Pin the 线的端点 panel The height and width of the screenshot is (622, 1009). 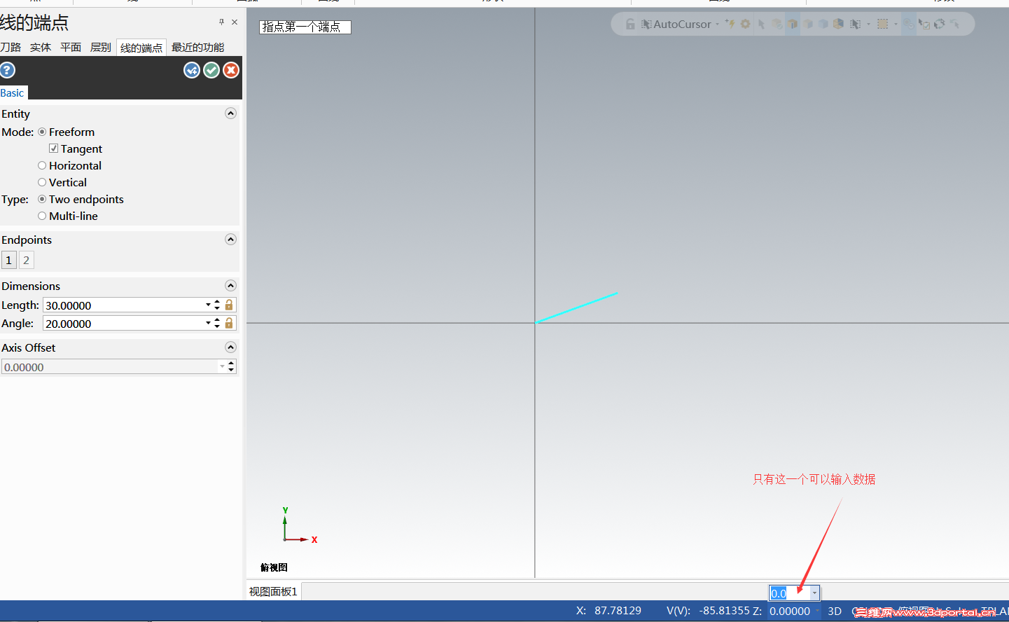point(221,22)
